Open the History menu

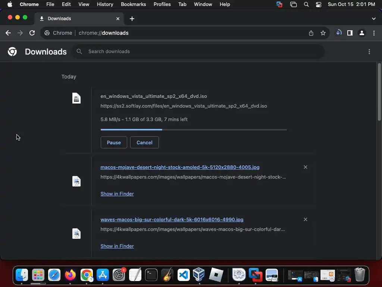click(x=105, y=4)
